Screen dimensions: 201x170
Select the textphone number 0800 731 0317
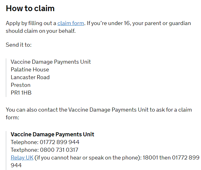tap(59, 150)
